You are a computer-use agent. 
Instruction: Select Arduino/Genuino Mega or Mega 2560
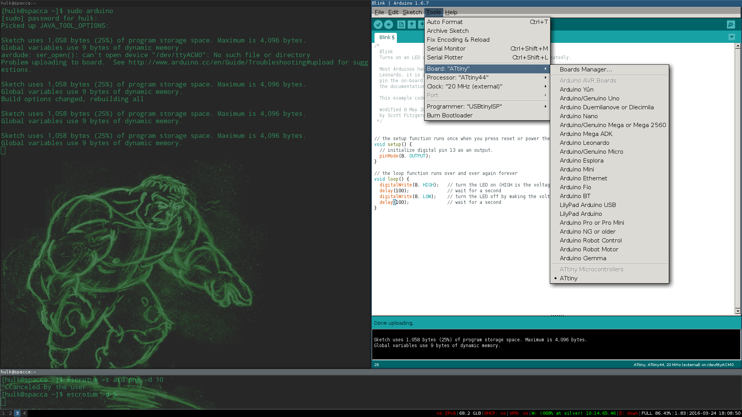609,125
